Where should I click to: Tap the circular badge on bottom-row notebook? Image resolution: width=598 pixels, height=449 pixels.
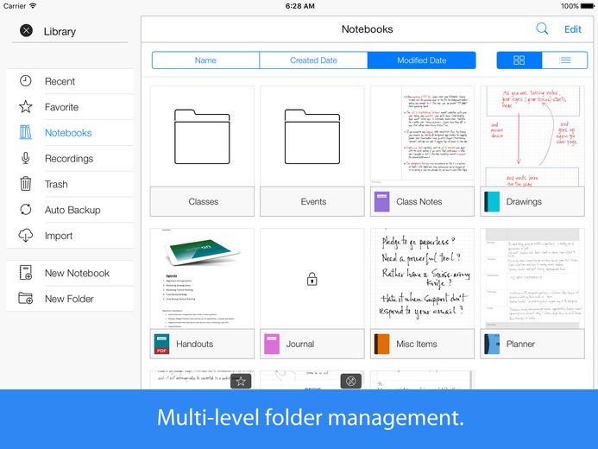pyautogui.click(x=351, y=381)
